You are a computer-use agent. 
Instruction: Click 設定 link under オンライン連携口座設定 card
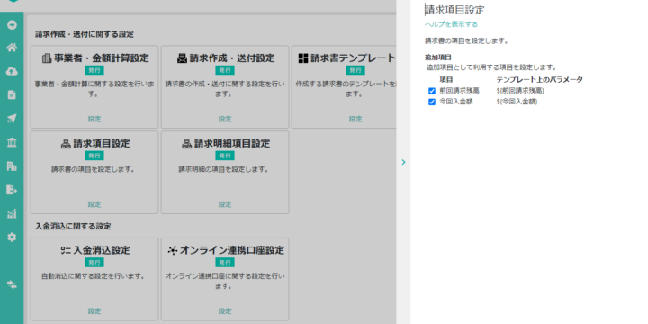pos(225,311)
